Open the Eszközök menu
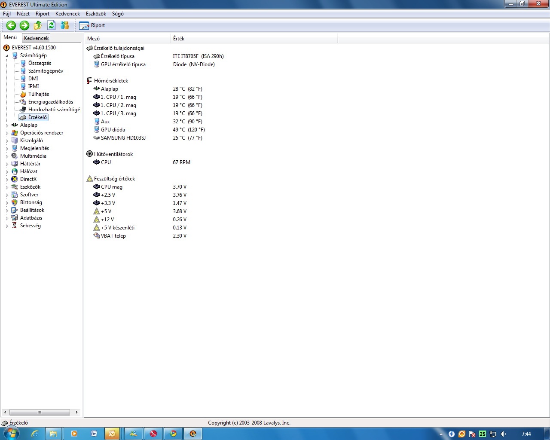Viewport: 550px width, 440px height. pyautogui.click(x=96, y=14)
